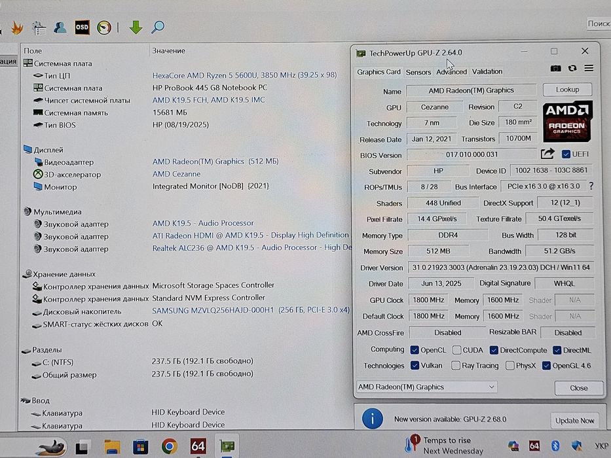Click the Driver Version field value
This screenshot has height=458, width=611.
point(501,268)
